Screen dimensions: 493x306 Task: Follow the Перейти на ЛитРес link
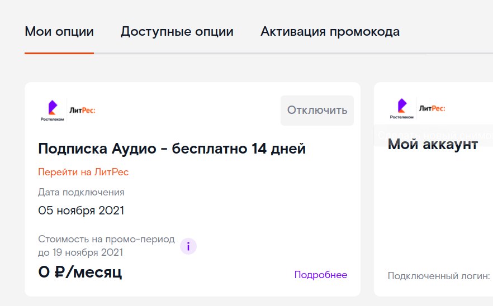point(83,172)
